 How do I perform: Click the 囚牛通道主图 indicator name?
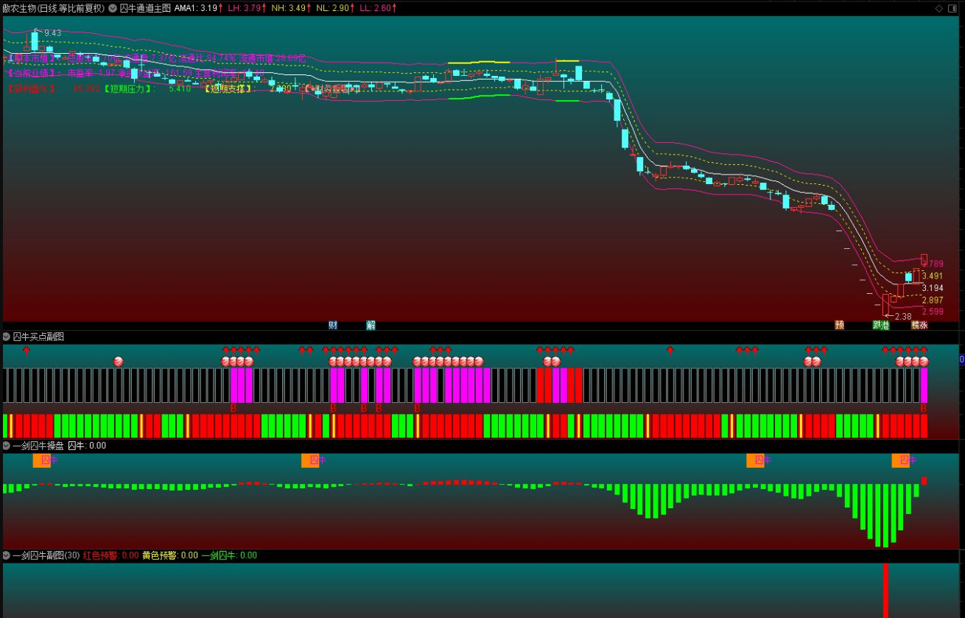(x=145, y=8)
